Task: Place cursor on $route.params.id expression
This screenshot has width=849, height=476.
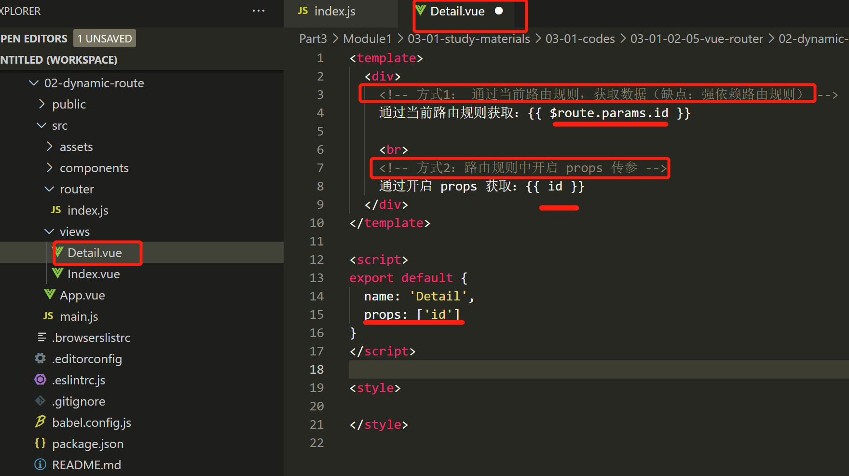Action: (x=609, y=113)
